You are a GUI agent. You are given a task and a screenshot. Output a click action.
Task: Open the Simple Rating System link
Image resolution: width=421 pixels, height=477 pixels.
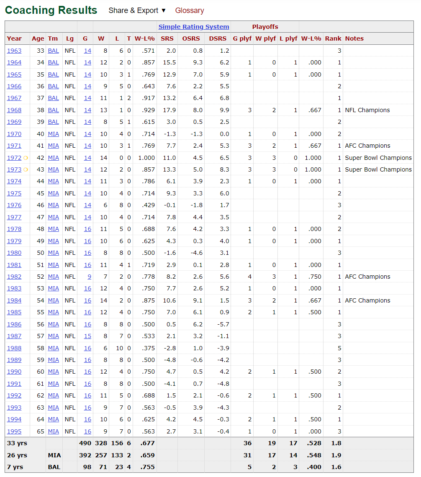[194, 27]
